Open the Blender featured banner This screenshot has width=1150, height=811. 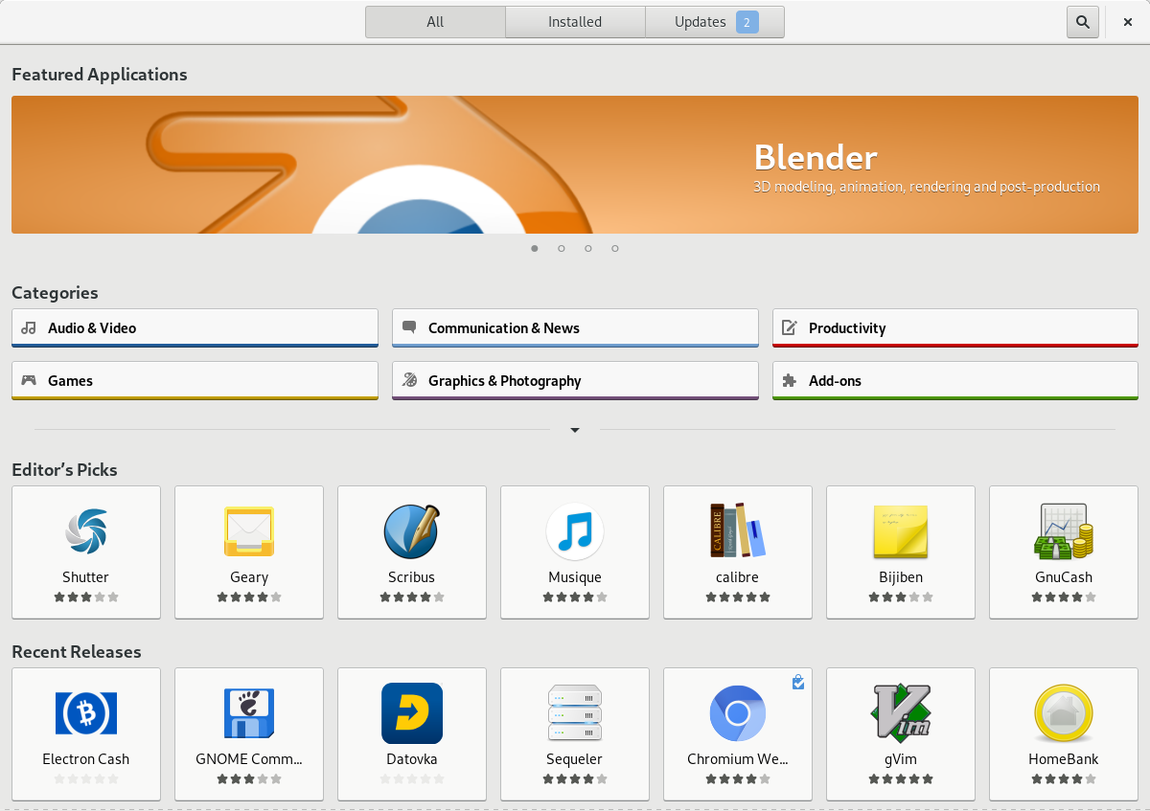(x=575, y=165)
